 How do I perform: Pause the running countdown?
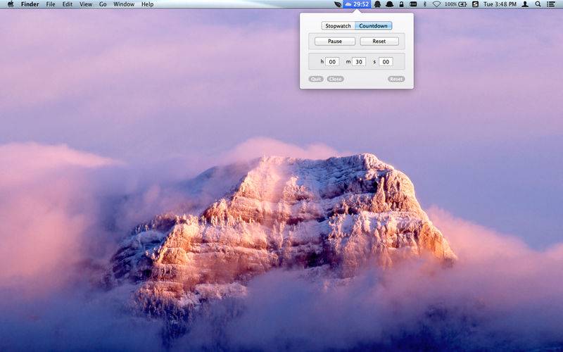335,42
